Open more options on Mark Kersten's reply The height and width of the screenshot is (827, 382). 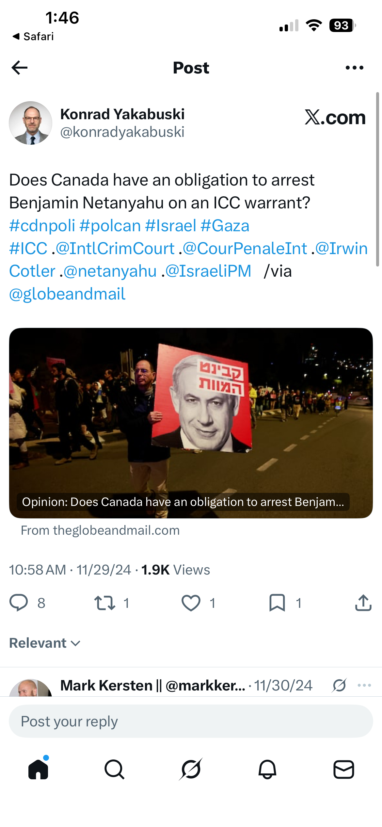pos(364,685)
